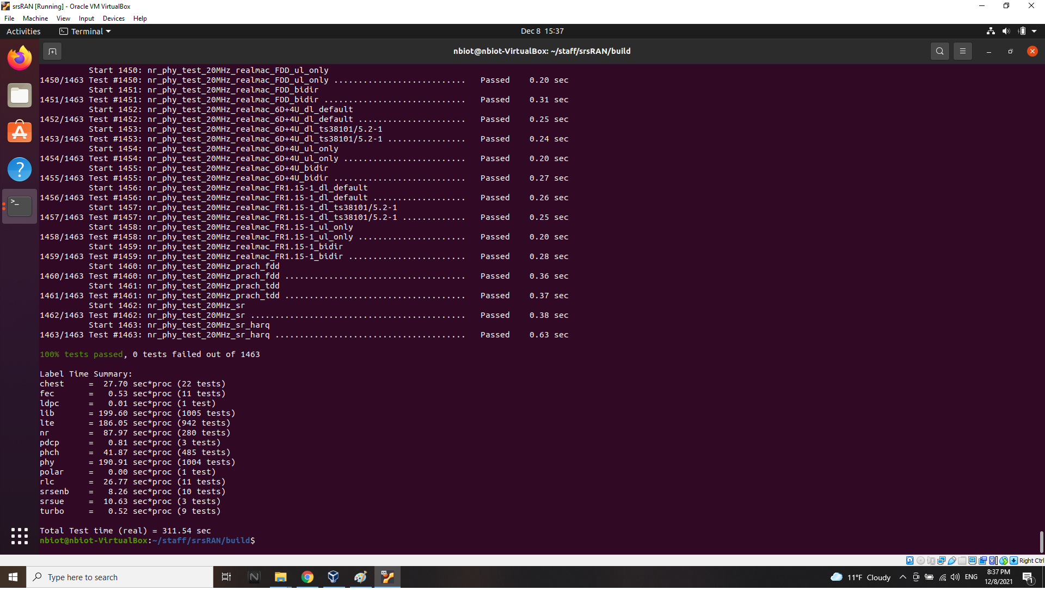Screen dimensions: 1045x590
Task: Open the Terminal dropdown in Ubuntu top bar
Action: [84, 31]
